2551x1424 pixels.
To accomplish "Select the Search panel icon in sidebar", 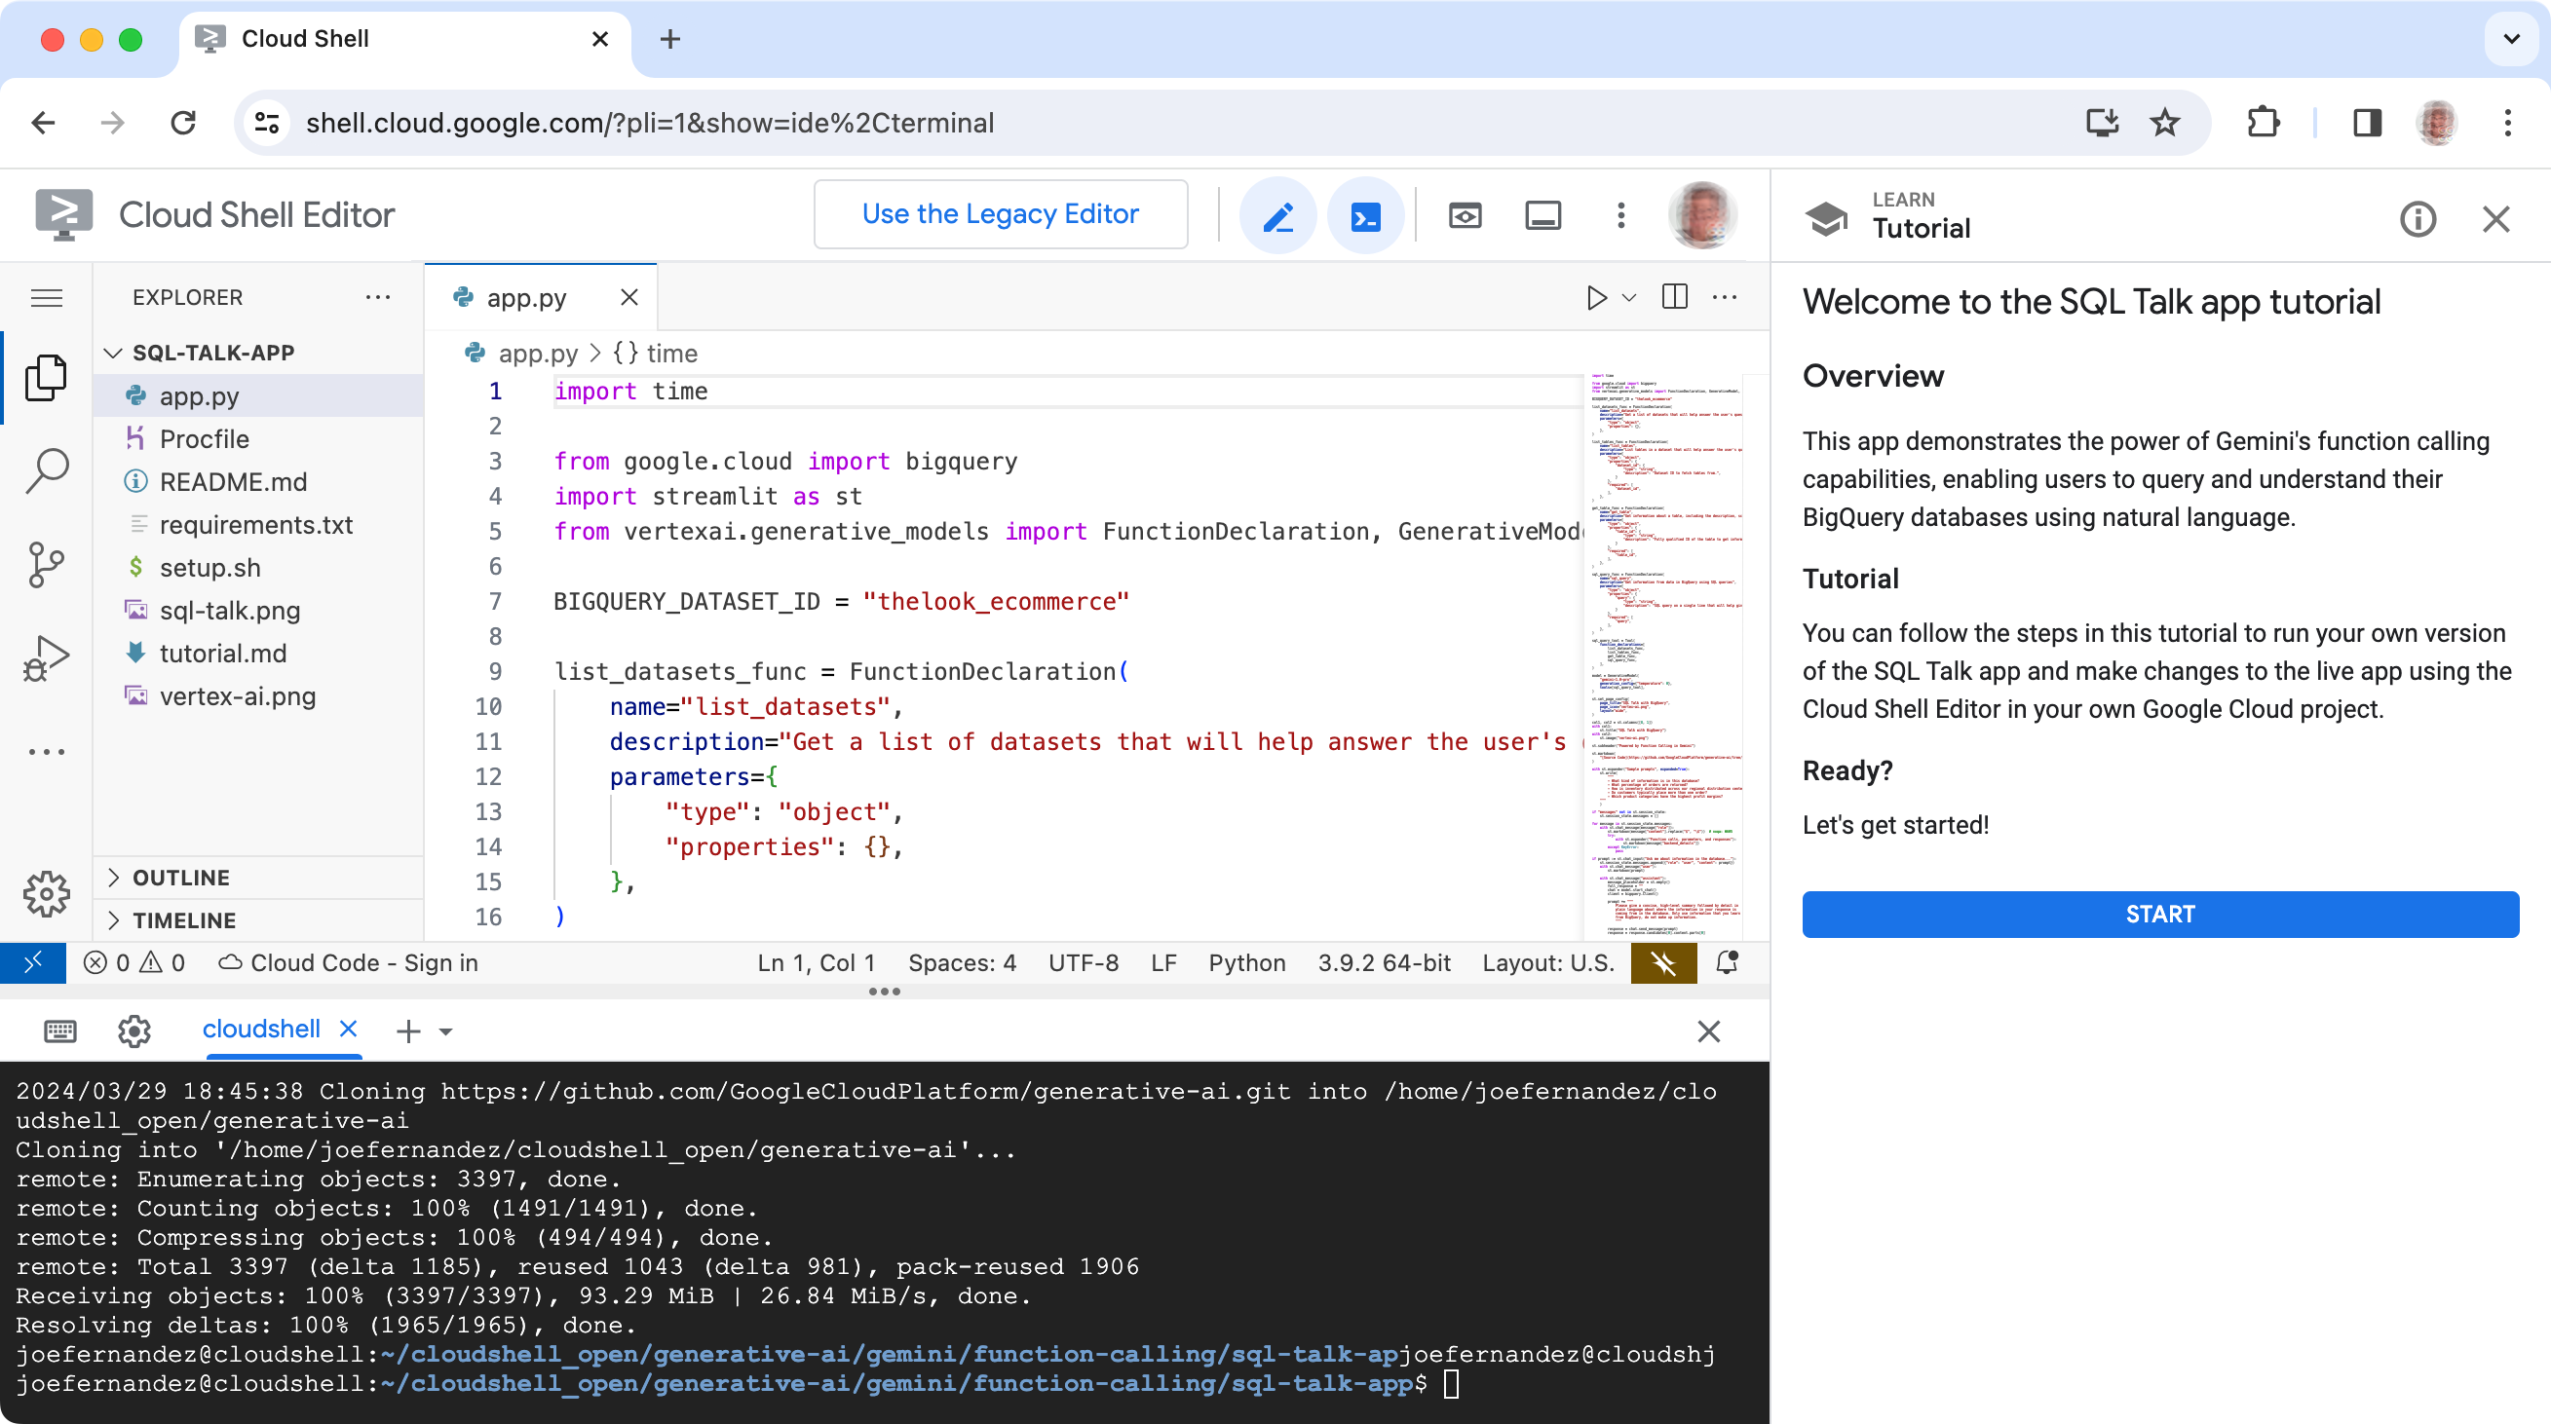I will point(48,471).
